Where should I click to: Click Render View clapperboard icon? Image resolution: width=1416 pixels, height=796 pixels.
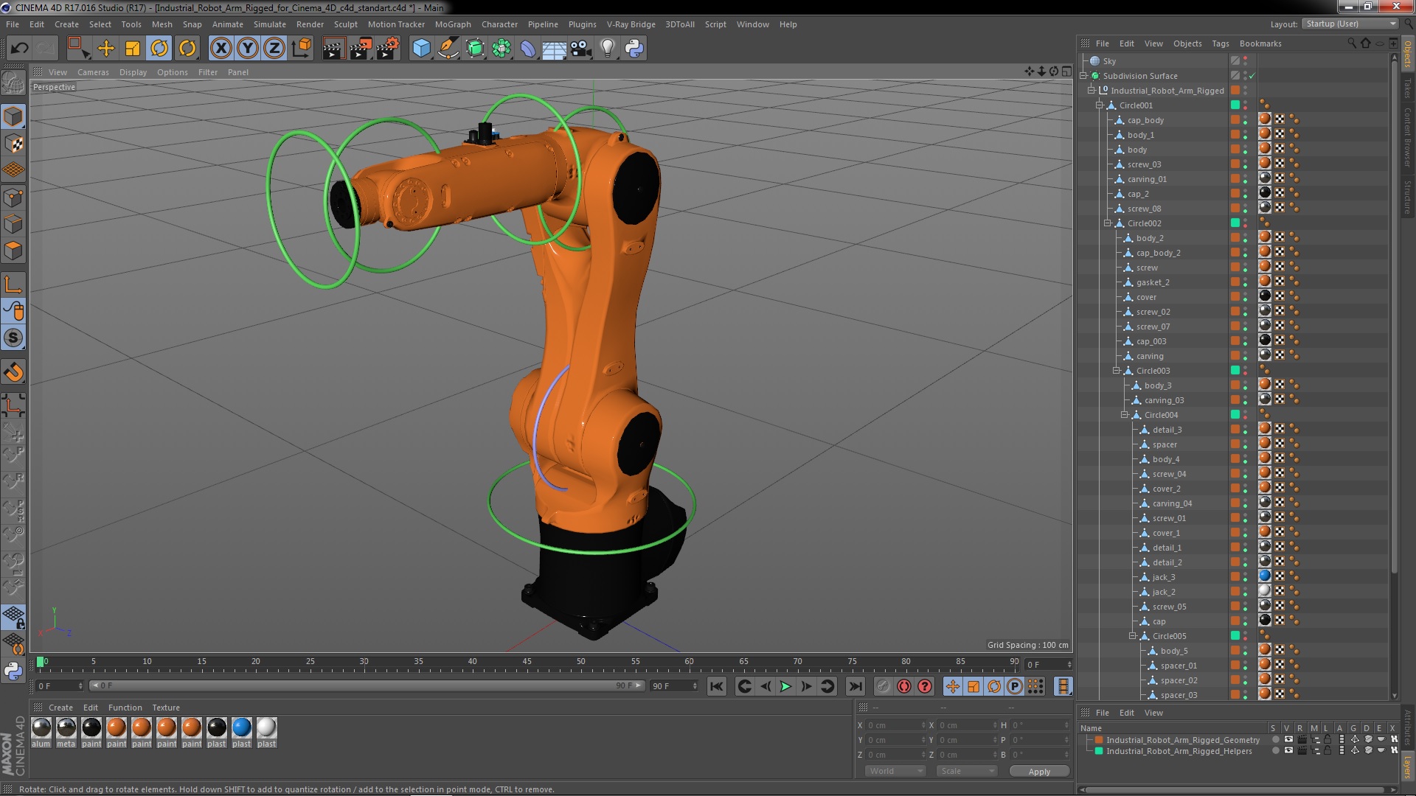tap(333, 49)
